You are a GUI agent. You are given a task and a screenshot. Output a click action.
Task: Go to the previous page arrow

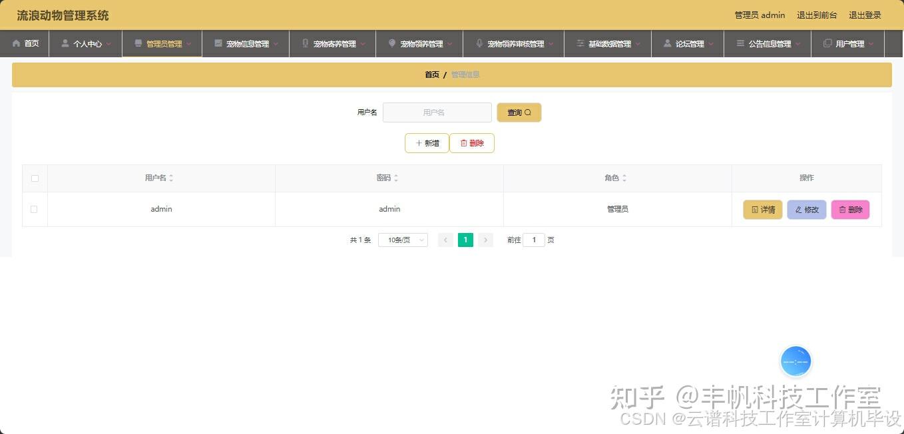click(445, 240)
